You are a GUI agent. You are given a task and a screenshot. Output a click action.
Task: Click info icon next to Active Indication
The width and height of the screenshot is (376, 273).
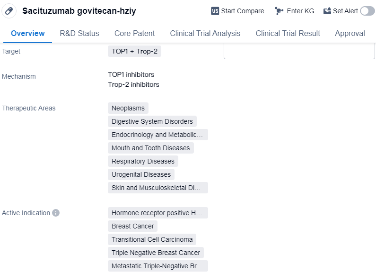56,213
